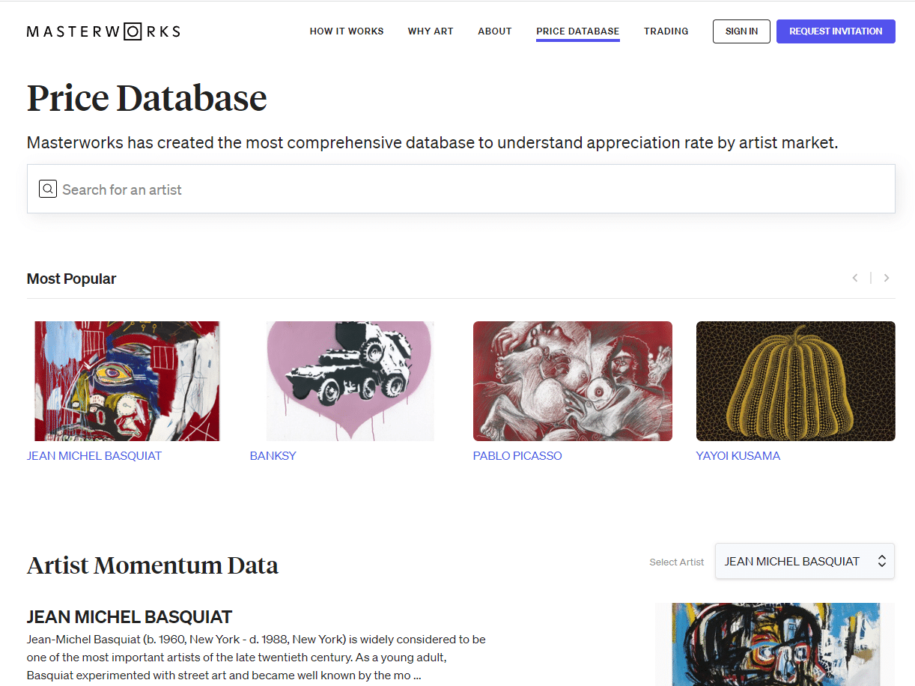Go to Why Art page
Viewport: 915px width, 686px height.
point(431,31)
